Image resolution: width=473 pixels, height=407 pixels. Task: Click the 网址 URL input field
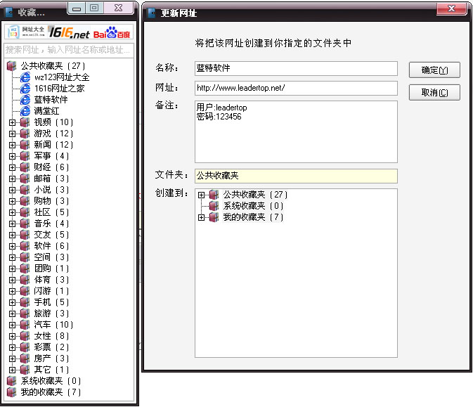(296, 89)
